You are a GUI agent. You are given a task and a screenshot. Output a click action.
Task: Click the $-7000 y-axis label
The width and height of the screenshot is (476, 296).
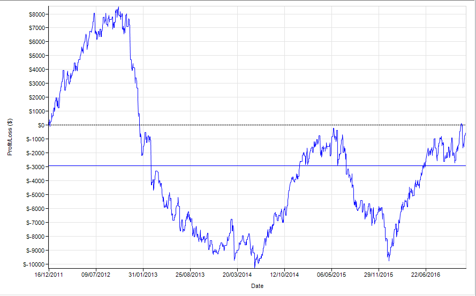[x=36, y=223]
